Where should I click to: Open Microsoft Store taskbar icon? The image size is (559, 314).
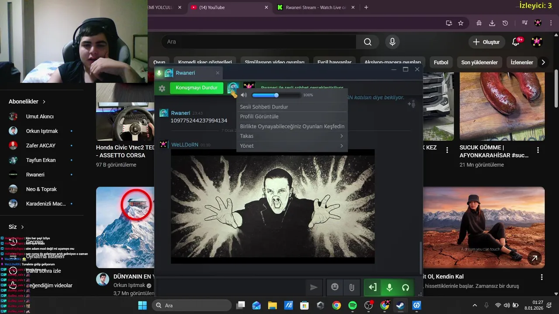tap(304, 305)
